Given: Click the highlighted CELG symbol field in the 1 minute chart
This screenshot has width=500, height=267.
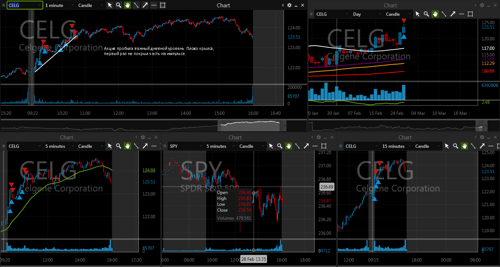Looking at the screenshot, I should click(x=25, y=5).
